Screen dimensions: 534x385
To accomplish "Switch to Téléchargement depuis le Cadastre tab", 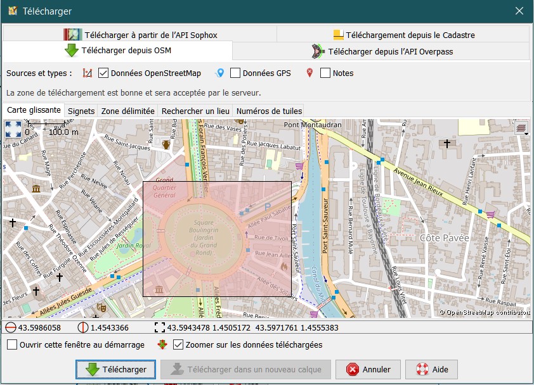I will click(403, 35).
